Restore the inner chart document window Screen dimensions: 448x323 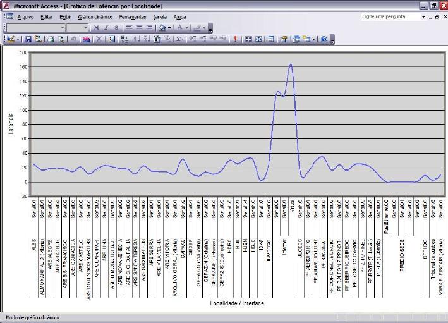[x=437, y=17]
